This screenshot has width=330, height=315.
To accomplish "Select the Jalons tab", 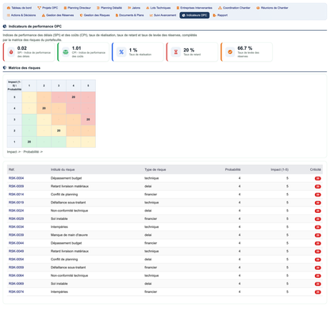I will (x=134, y=8).
